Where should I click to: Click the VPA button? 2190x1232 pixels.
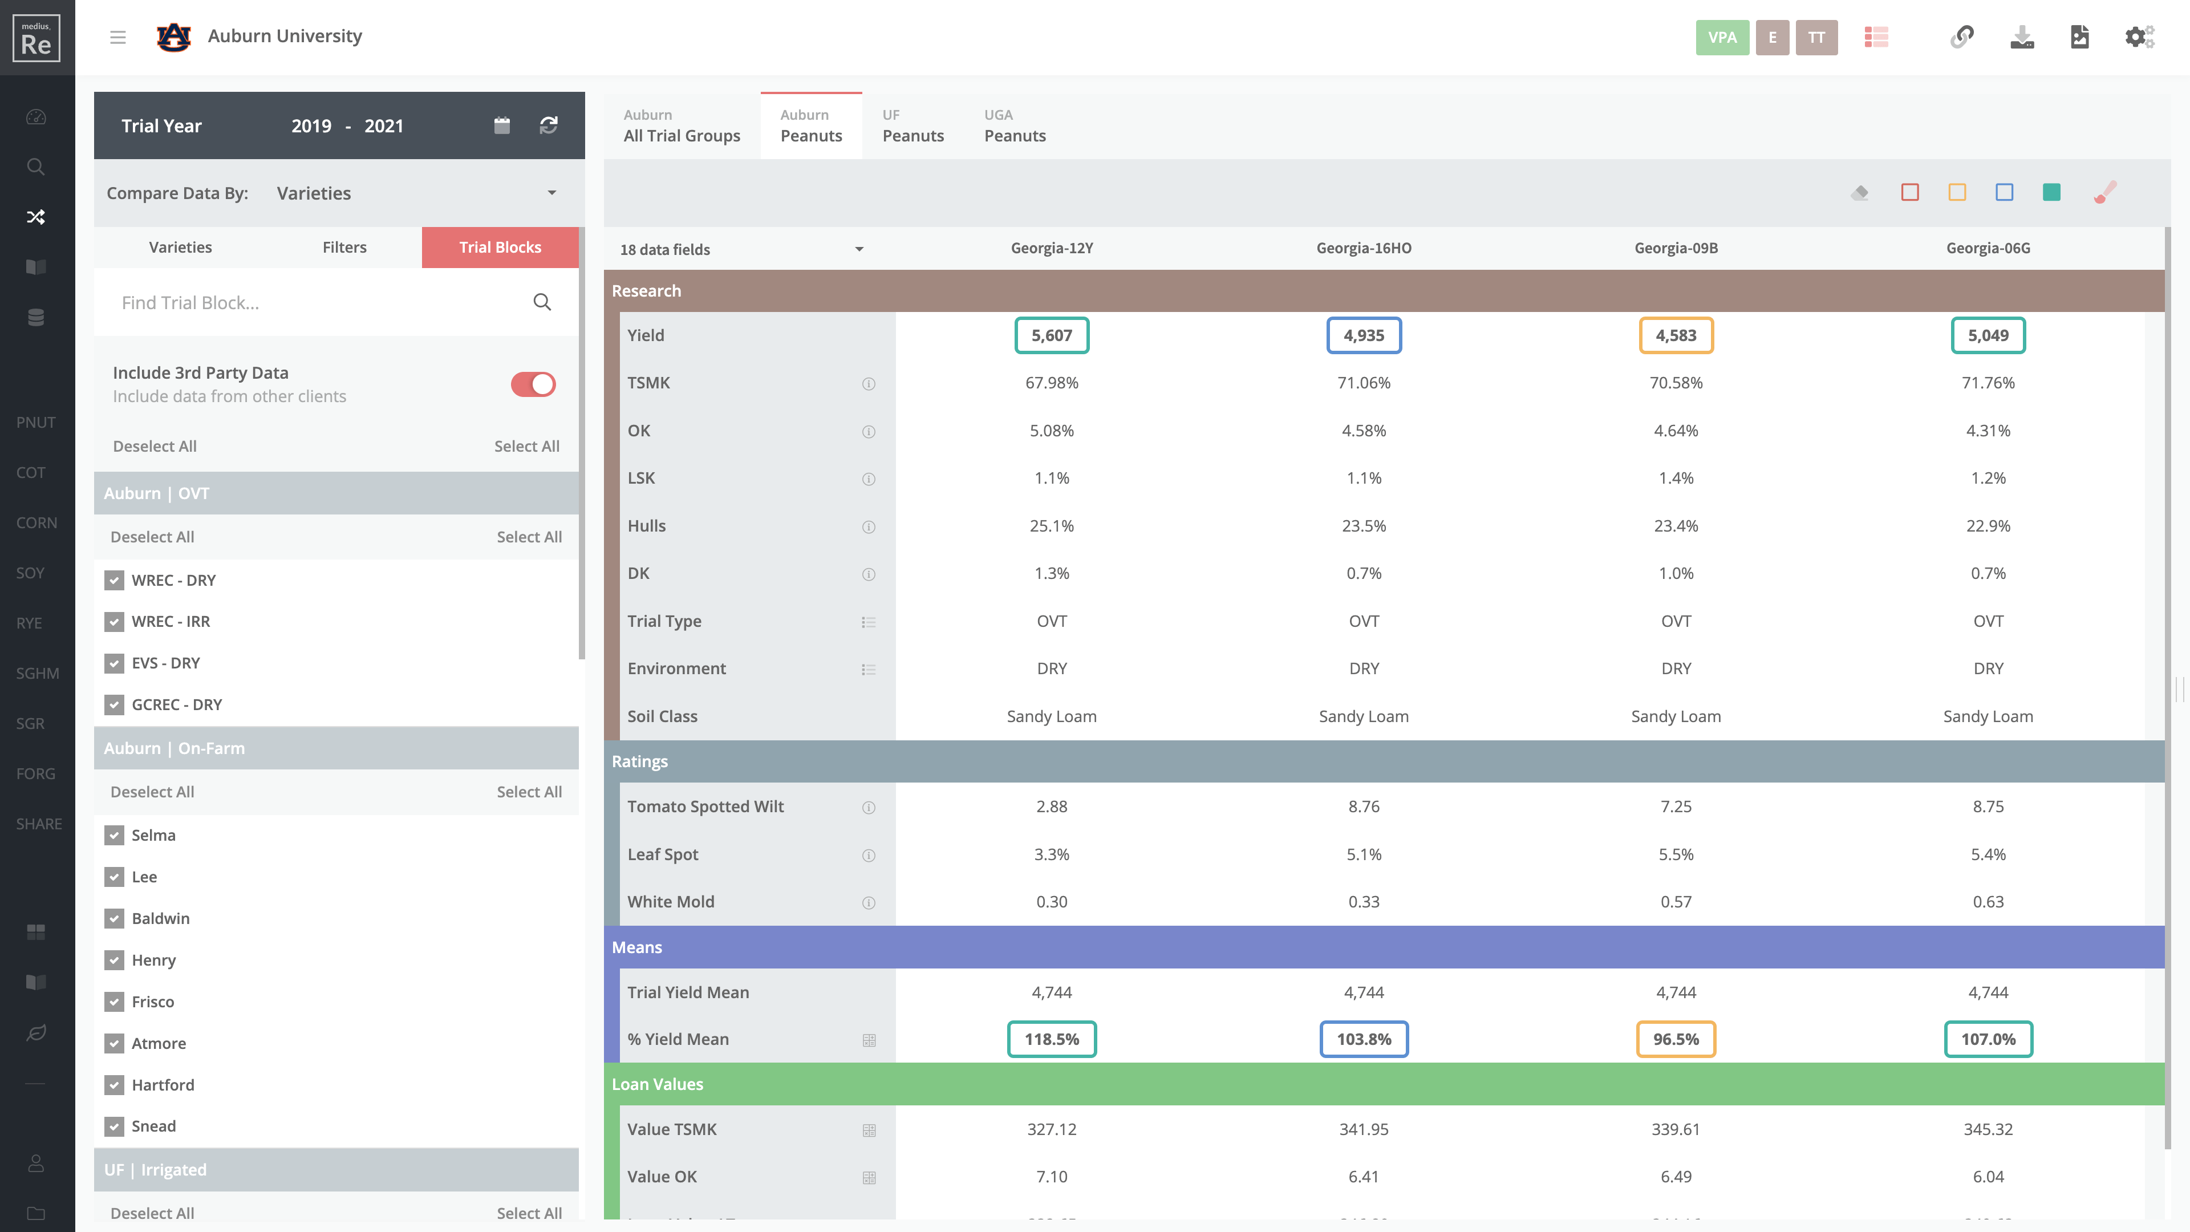[1722, 37]
